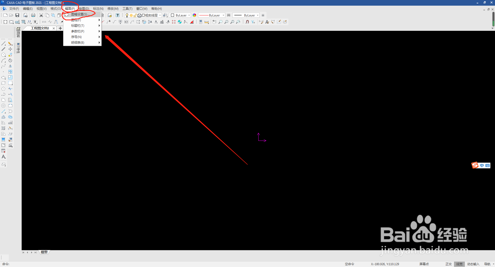The image size is (495, 267).
Task: Toggle 动态输入 dynamic input in status bar
Action: tap(473, 264)
